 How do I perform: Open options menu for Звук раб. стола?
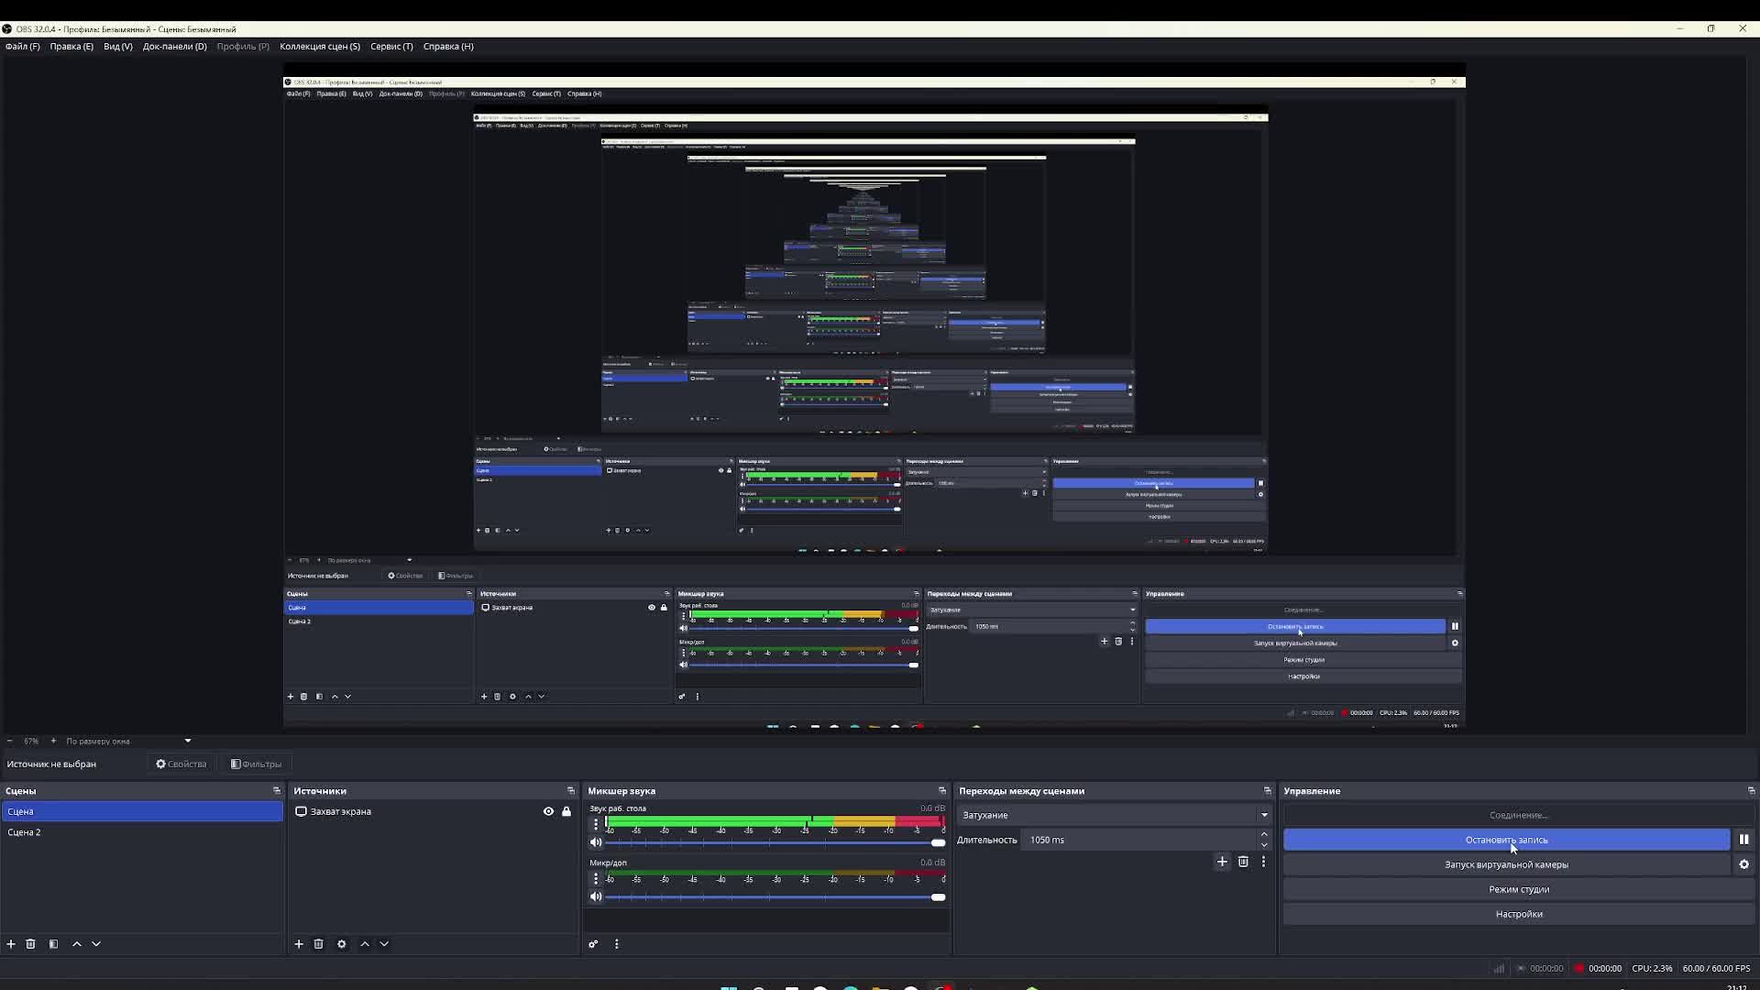(x=596, y=824)
